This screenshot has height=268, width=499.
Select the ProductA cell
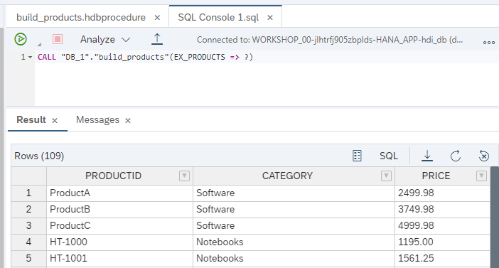(x=119, y=193)
